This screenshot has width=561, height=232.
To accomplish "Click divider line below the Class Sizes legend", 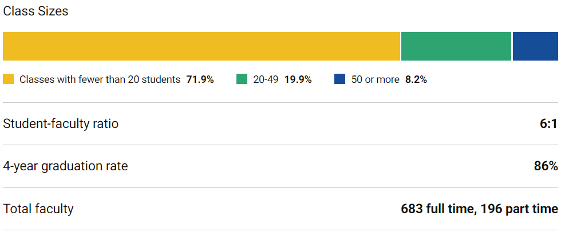I will tap(280, 102).
